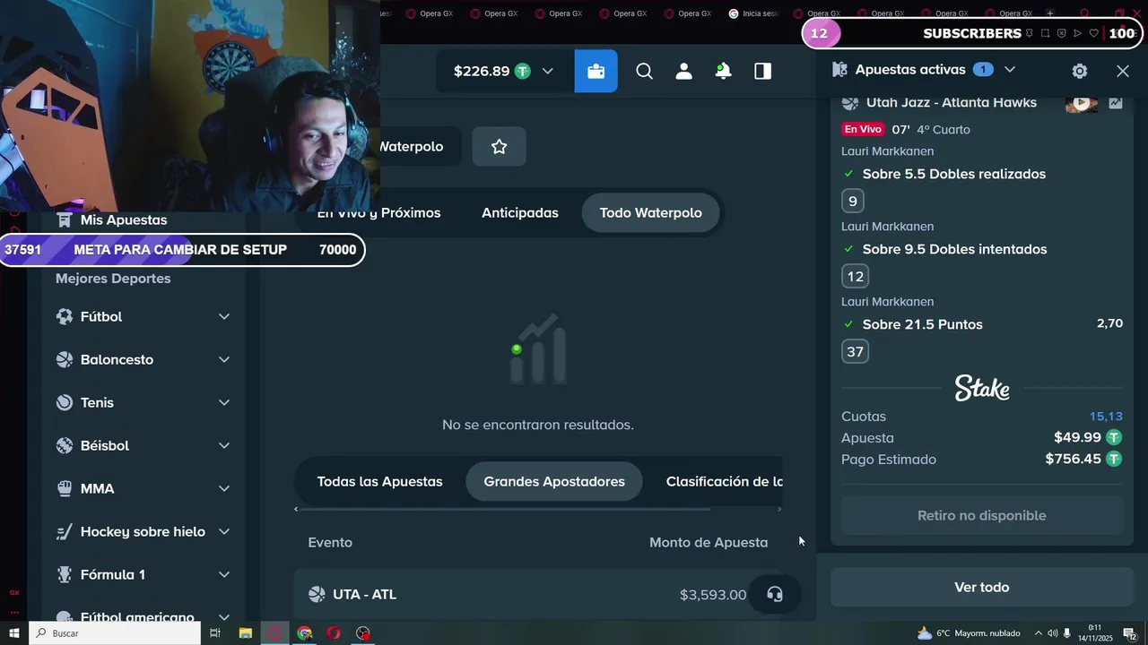Click the Monto de Apuesta column header
This screenshot has width=1148, height=645.
[709, 542]
